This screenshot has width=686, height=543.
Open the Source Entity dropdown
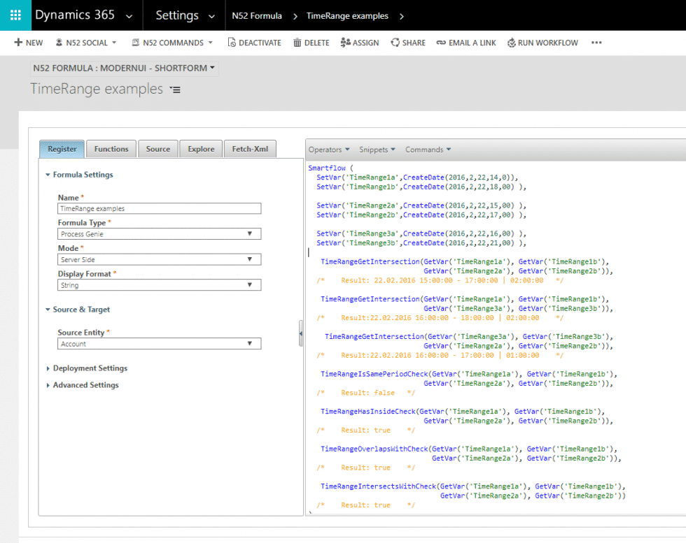[x=160, y=344]
